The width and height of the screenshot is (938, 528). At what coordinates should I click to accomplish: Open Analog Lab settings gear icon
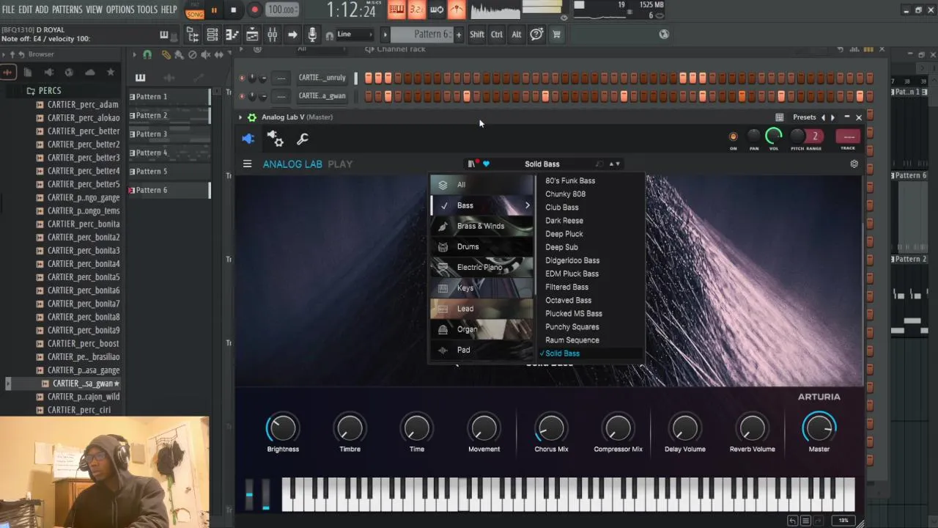(x=854, y=164)
